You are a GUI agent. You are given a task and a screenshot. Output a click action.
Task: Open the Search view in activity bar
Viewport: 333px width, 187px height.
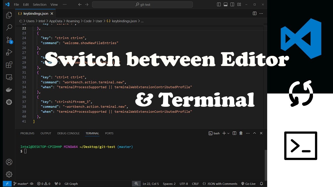9,27
